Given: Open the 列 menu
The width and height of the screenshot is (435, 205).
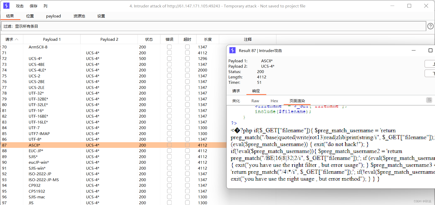Looking at the screenshot, I should [45, 6].
